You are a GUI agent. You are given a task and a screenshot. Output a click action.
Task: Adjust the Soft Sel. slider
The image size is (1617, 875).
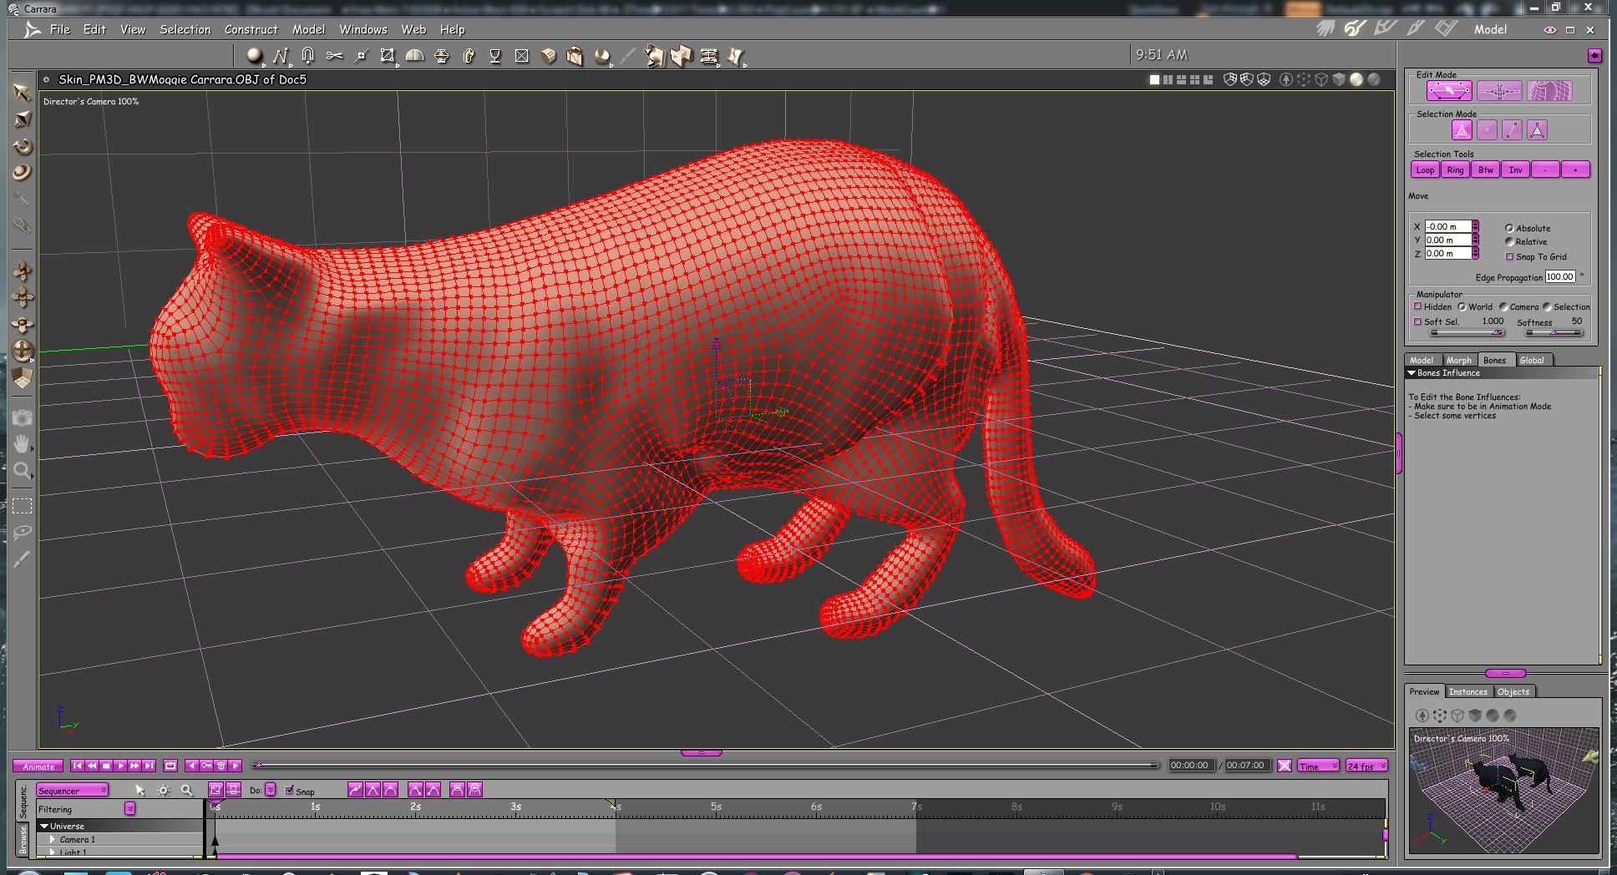point(1467,332)
